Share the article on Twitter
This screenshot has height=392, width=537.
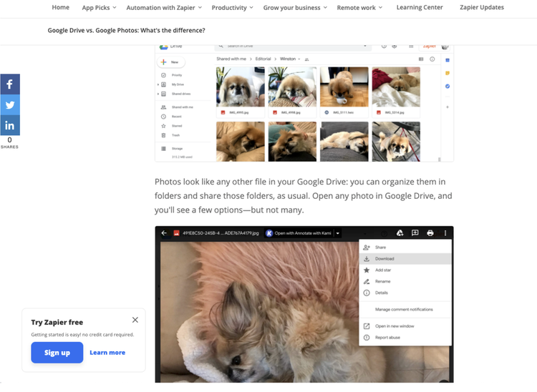(10, 104)
